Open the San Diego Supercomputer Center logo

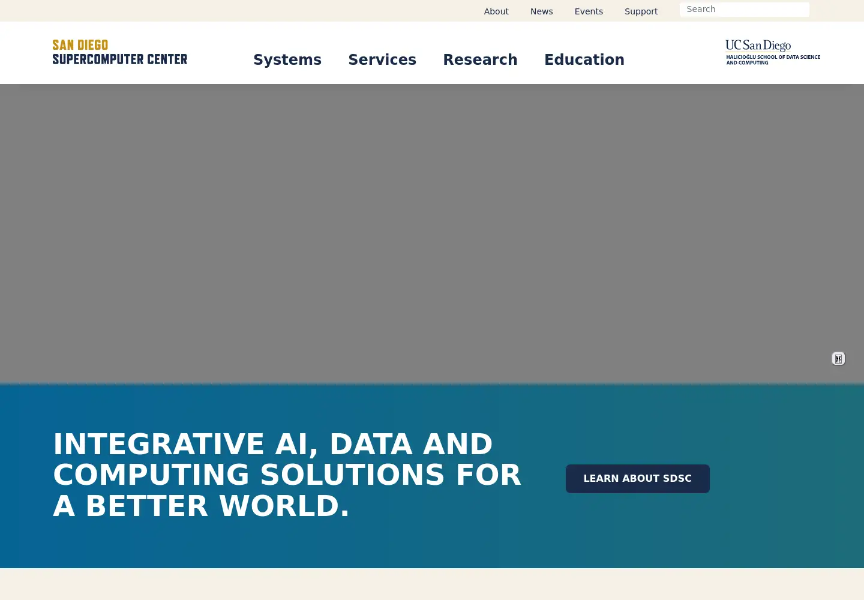tap(120, 52)
